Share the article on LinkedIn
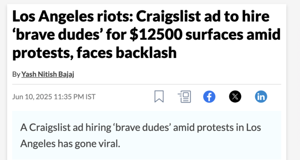 [x=261, y=97]
